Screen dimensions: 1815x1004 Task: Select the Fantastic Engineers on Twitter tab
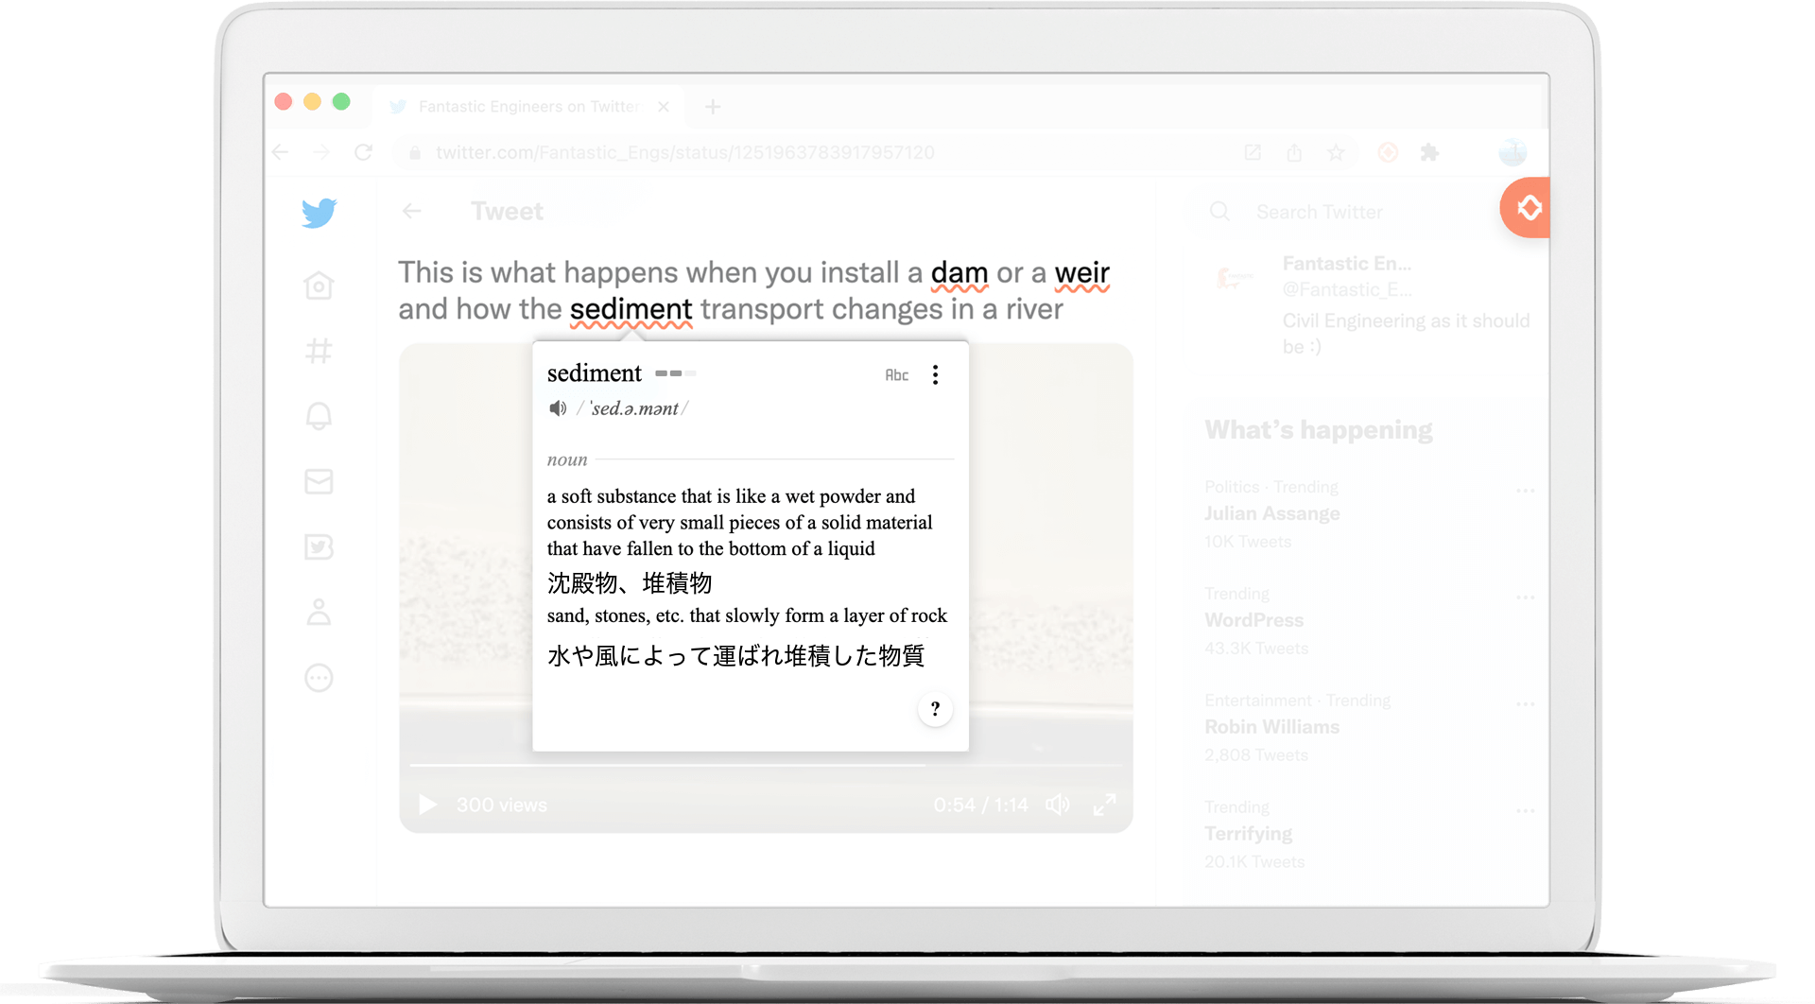(529, 107)
